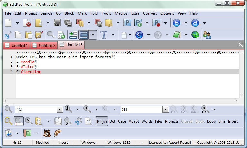Click the Paste clipboard icon
Screen dimensions: 247x148
(x=29, y=35)
